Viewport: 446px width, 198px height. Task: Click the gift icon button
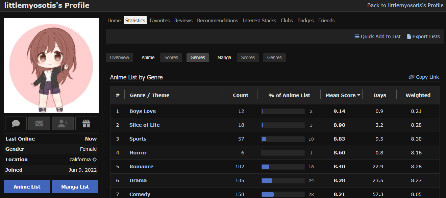[86, 124]
